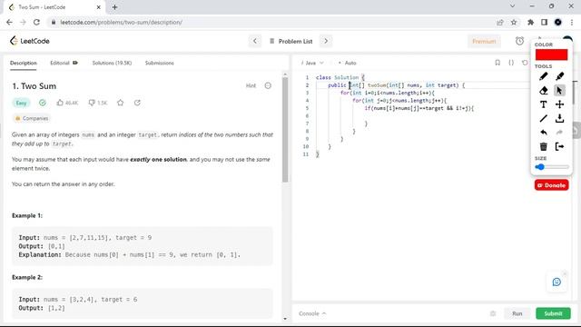This screenshot has height=327, width=581.
Task: Go to the previous problem arrow
Action: (255, 41)
